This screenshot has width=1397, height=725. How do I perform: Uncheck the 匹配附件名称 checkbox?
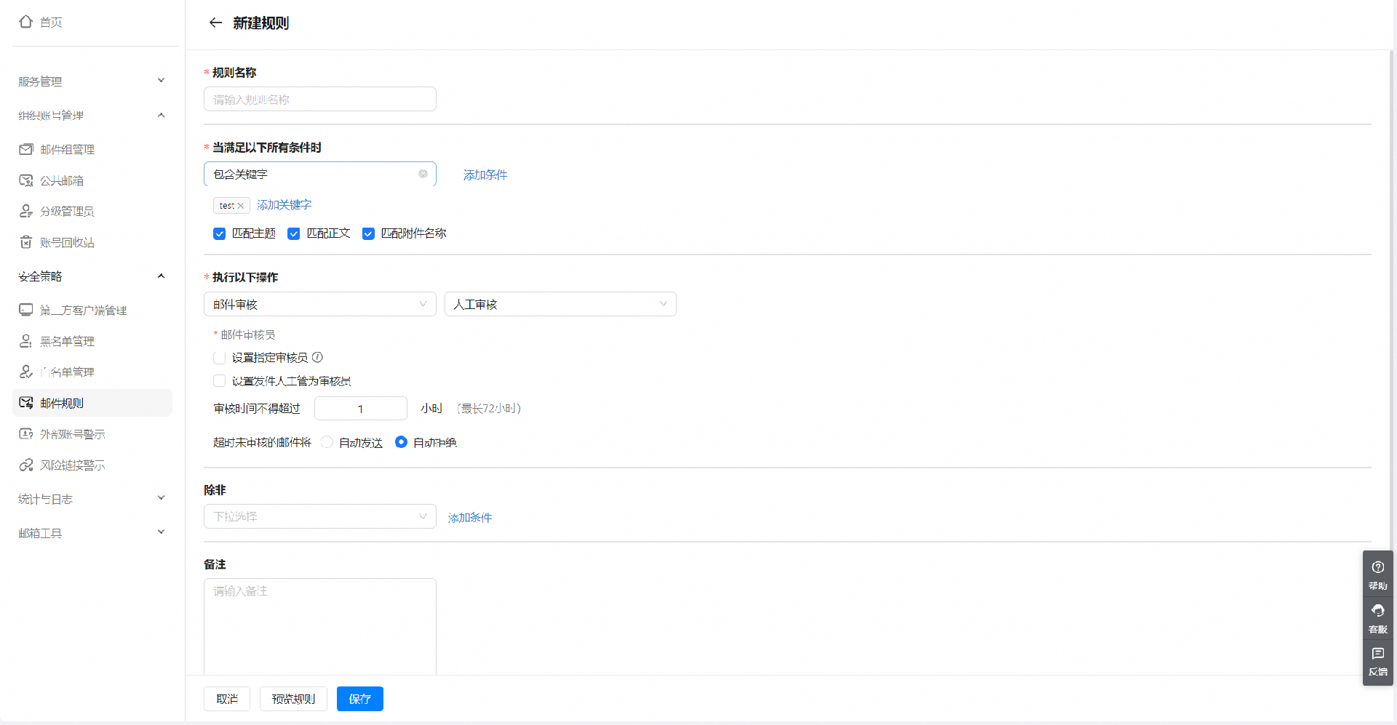pyautogui.click(x=368, y=233)
